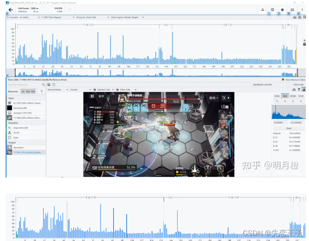Click the middle chart export icon in the top-right toolbar

click(299, 17)
